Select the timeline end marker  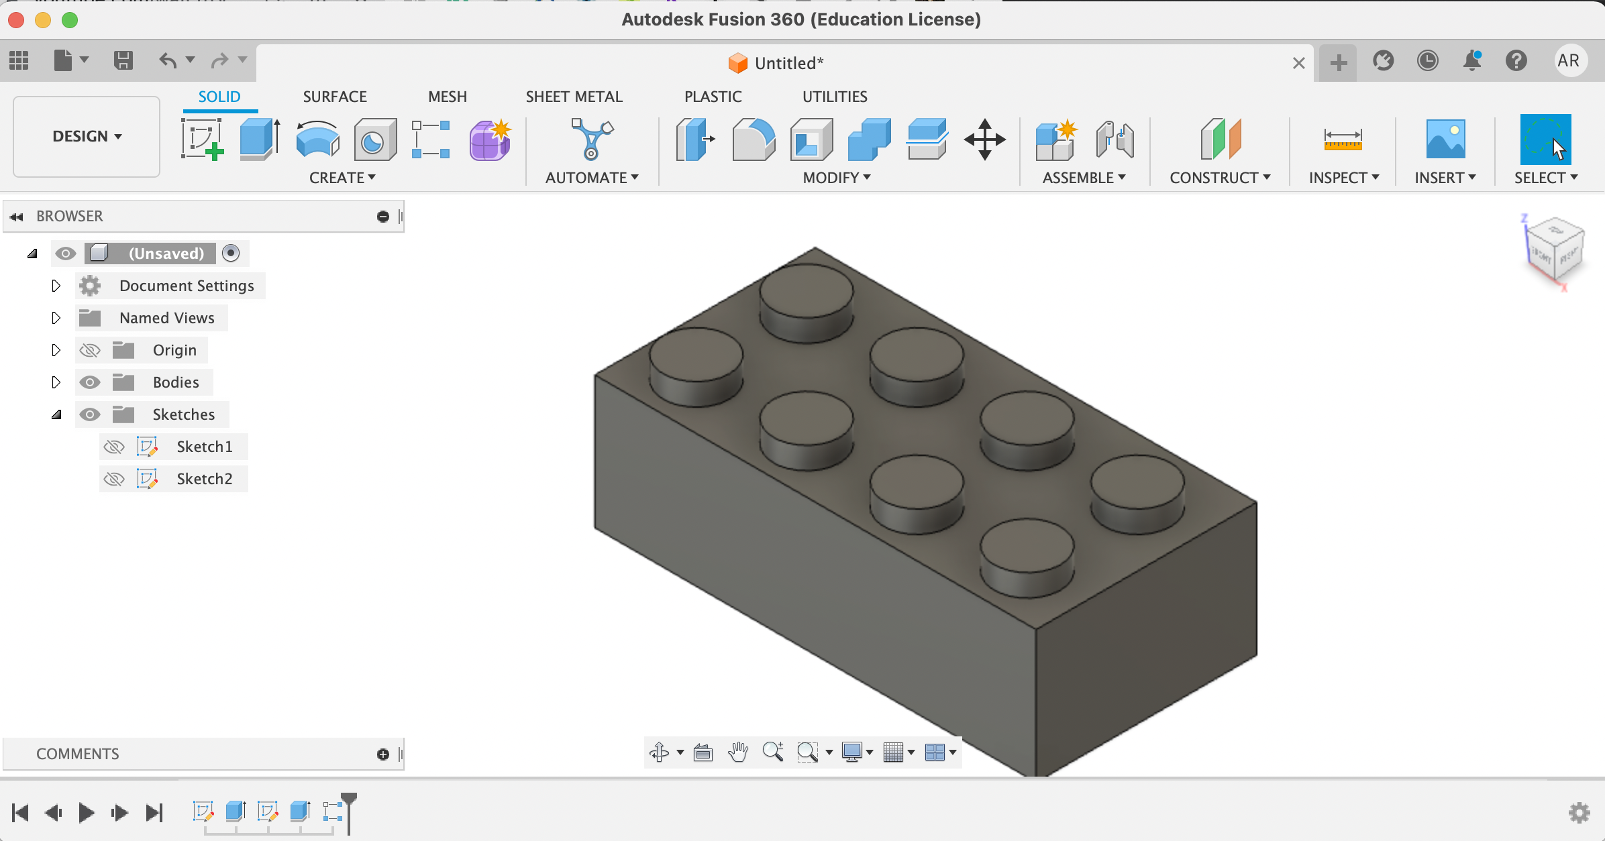349,813
